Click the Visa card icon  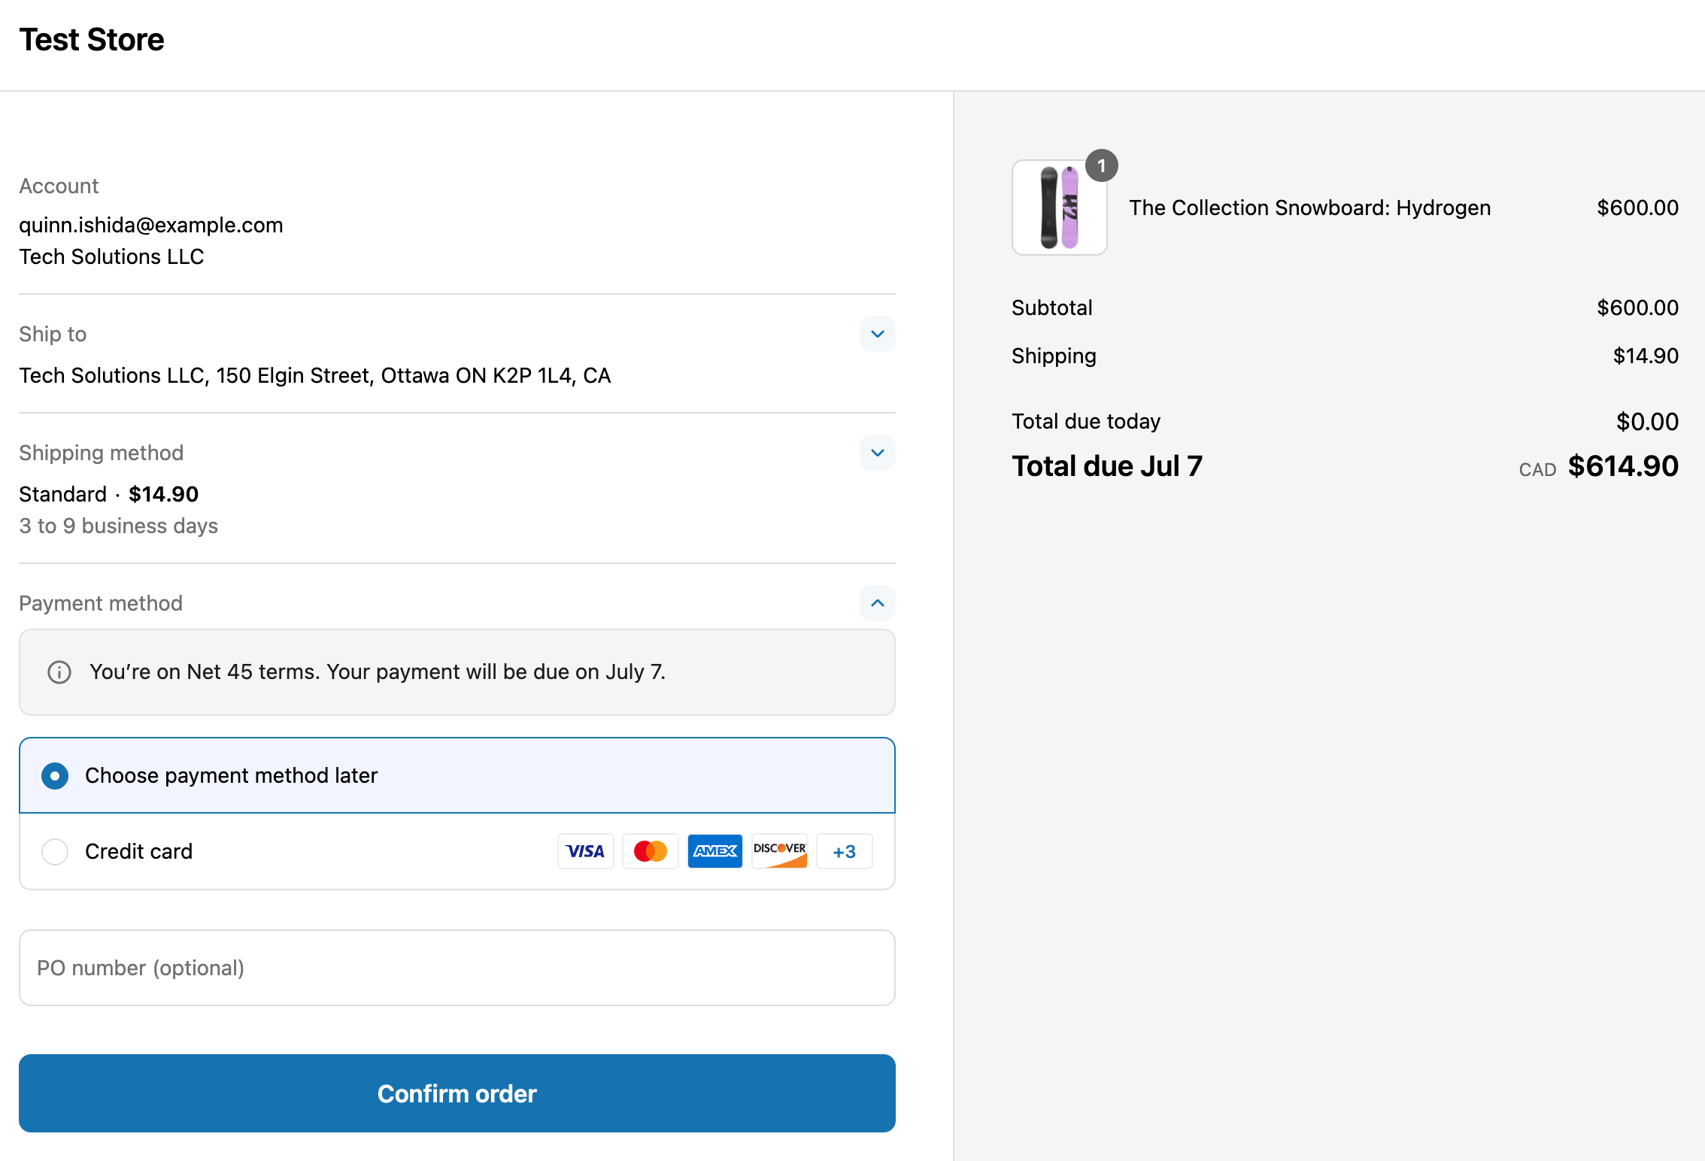pyautogui.click(x=585, y=851)
